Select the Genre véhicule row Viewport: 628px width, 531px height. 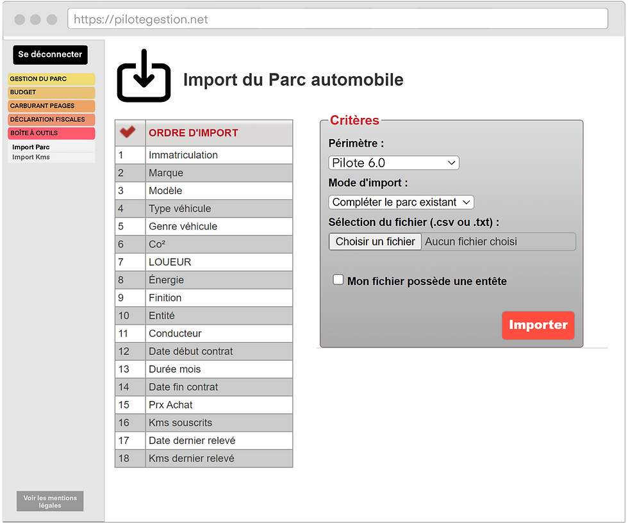coord(204,226)
